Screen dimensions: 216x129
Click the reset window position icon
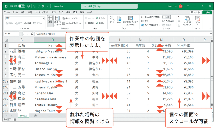(x=179, y=25)
